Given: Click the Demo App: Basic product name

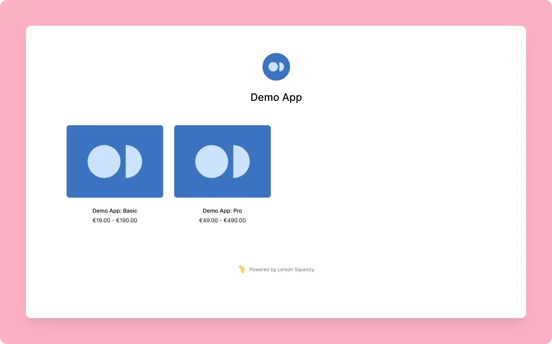Looking at the screenshot, I should pyautogui.click(x=115, y=211).
